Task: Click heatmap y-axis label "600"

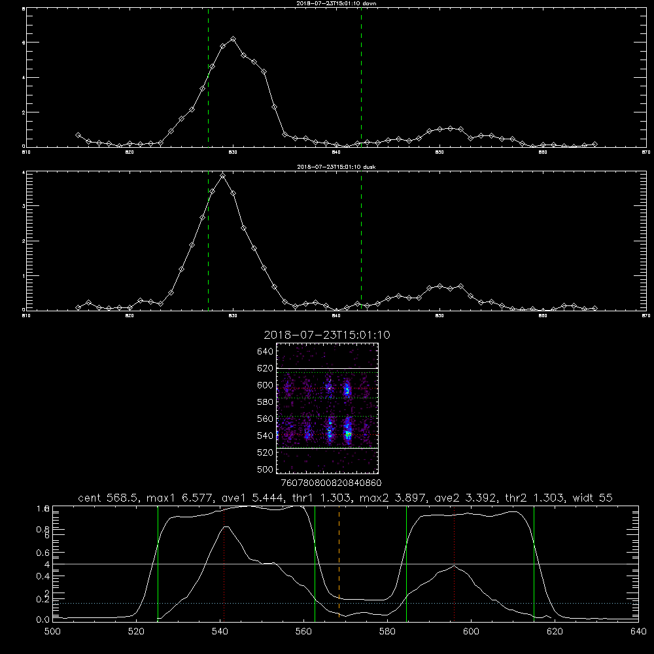Action: [265, 385]
